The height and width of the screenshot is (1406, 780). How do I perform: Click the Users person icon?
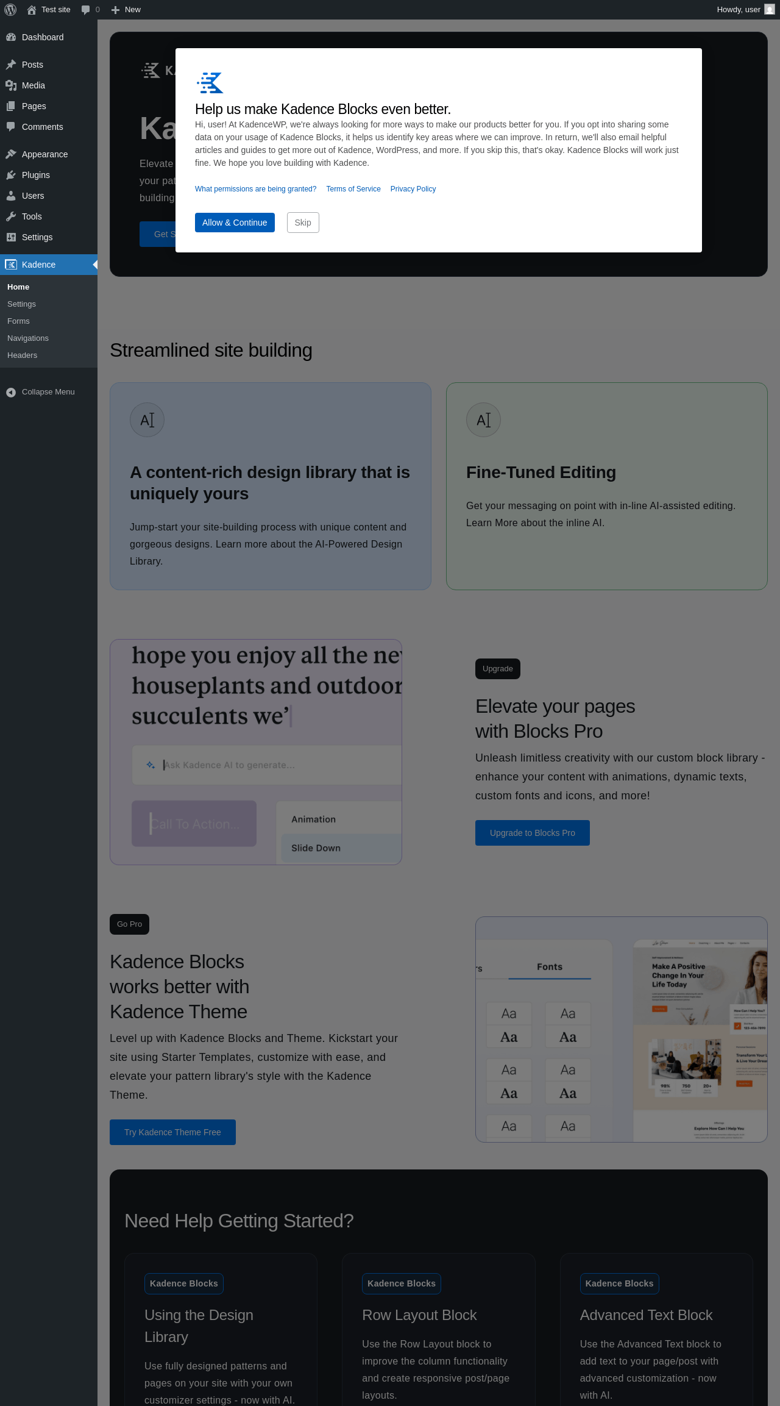[x=11, y=196]
